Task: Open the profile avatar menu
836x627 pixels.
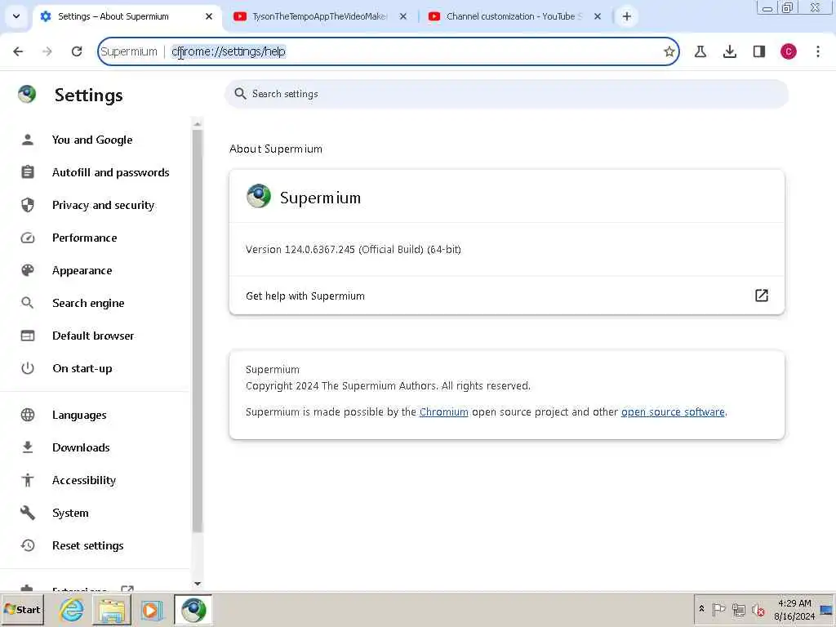Action: pos(789,51)
